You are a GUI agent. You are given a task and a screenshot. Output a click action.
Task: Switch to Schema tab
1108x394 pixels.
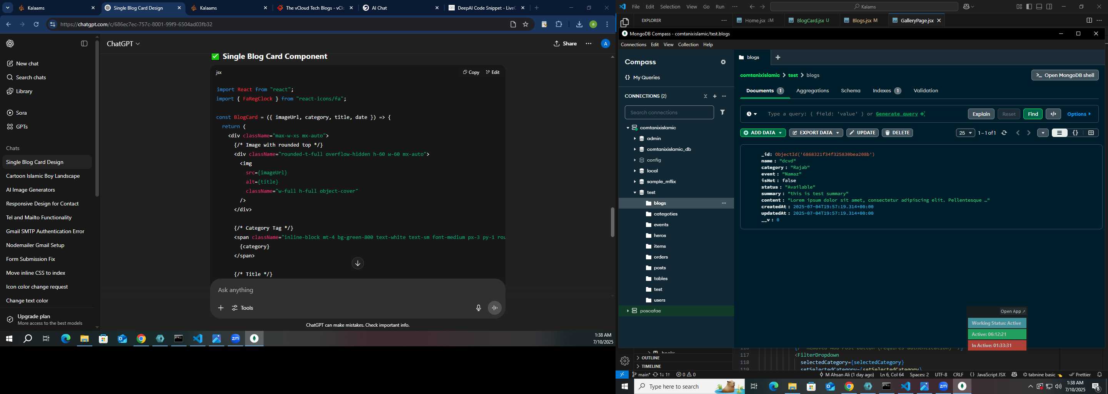[x=850, y=91]
